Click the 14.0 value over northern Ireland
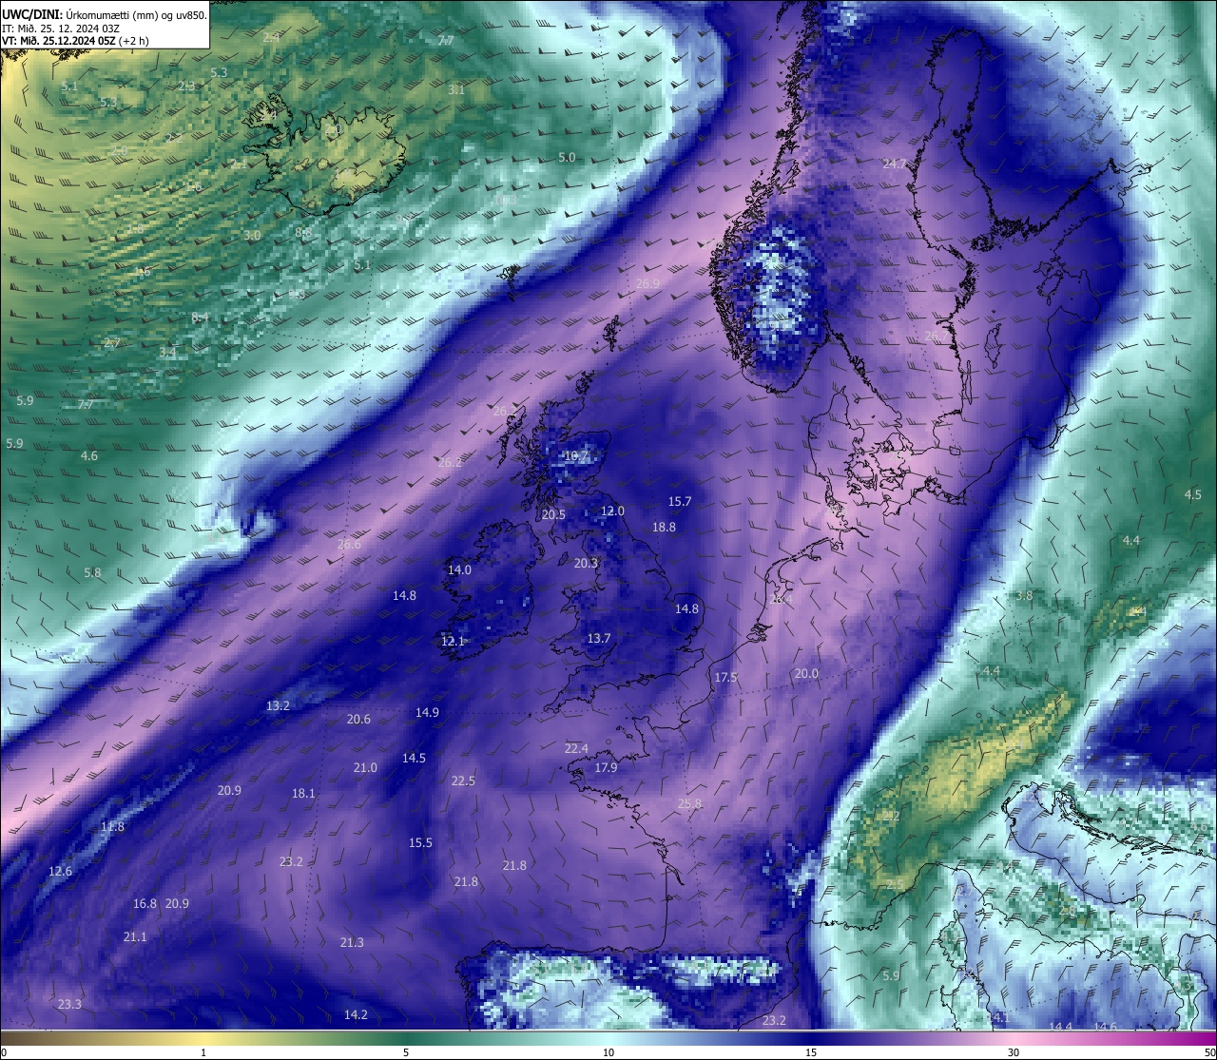This screenshot has width=1217, height=1060. pos(459,569)
